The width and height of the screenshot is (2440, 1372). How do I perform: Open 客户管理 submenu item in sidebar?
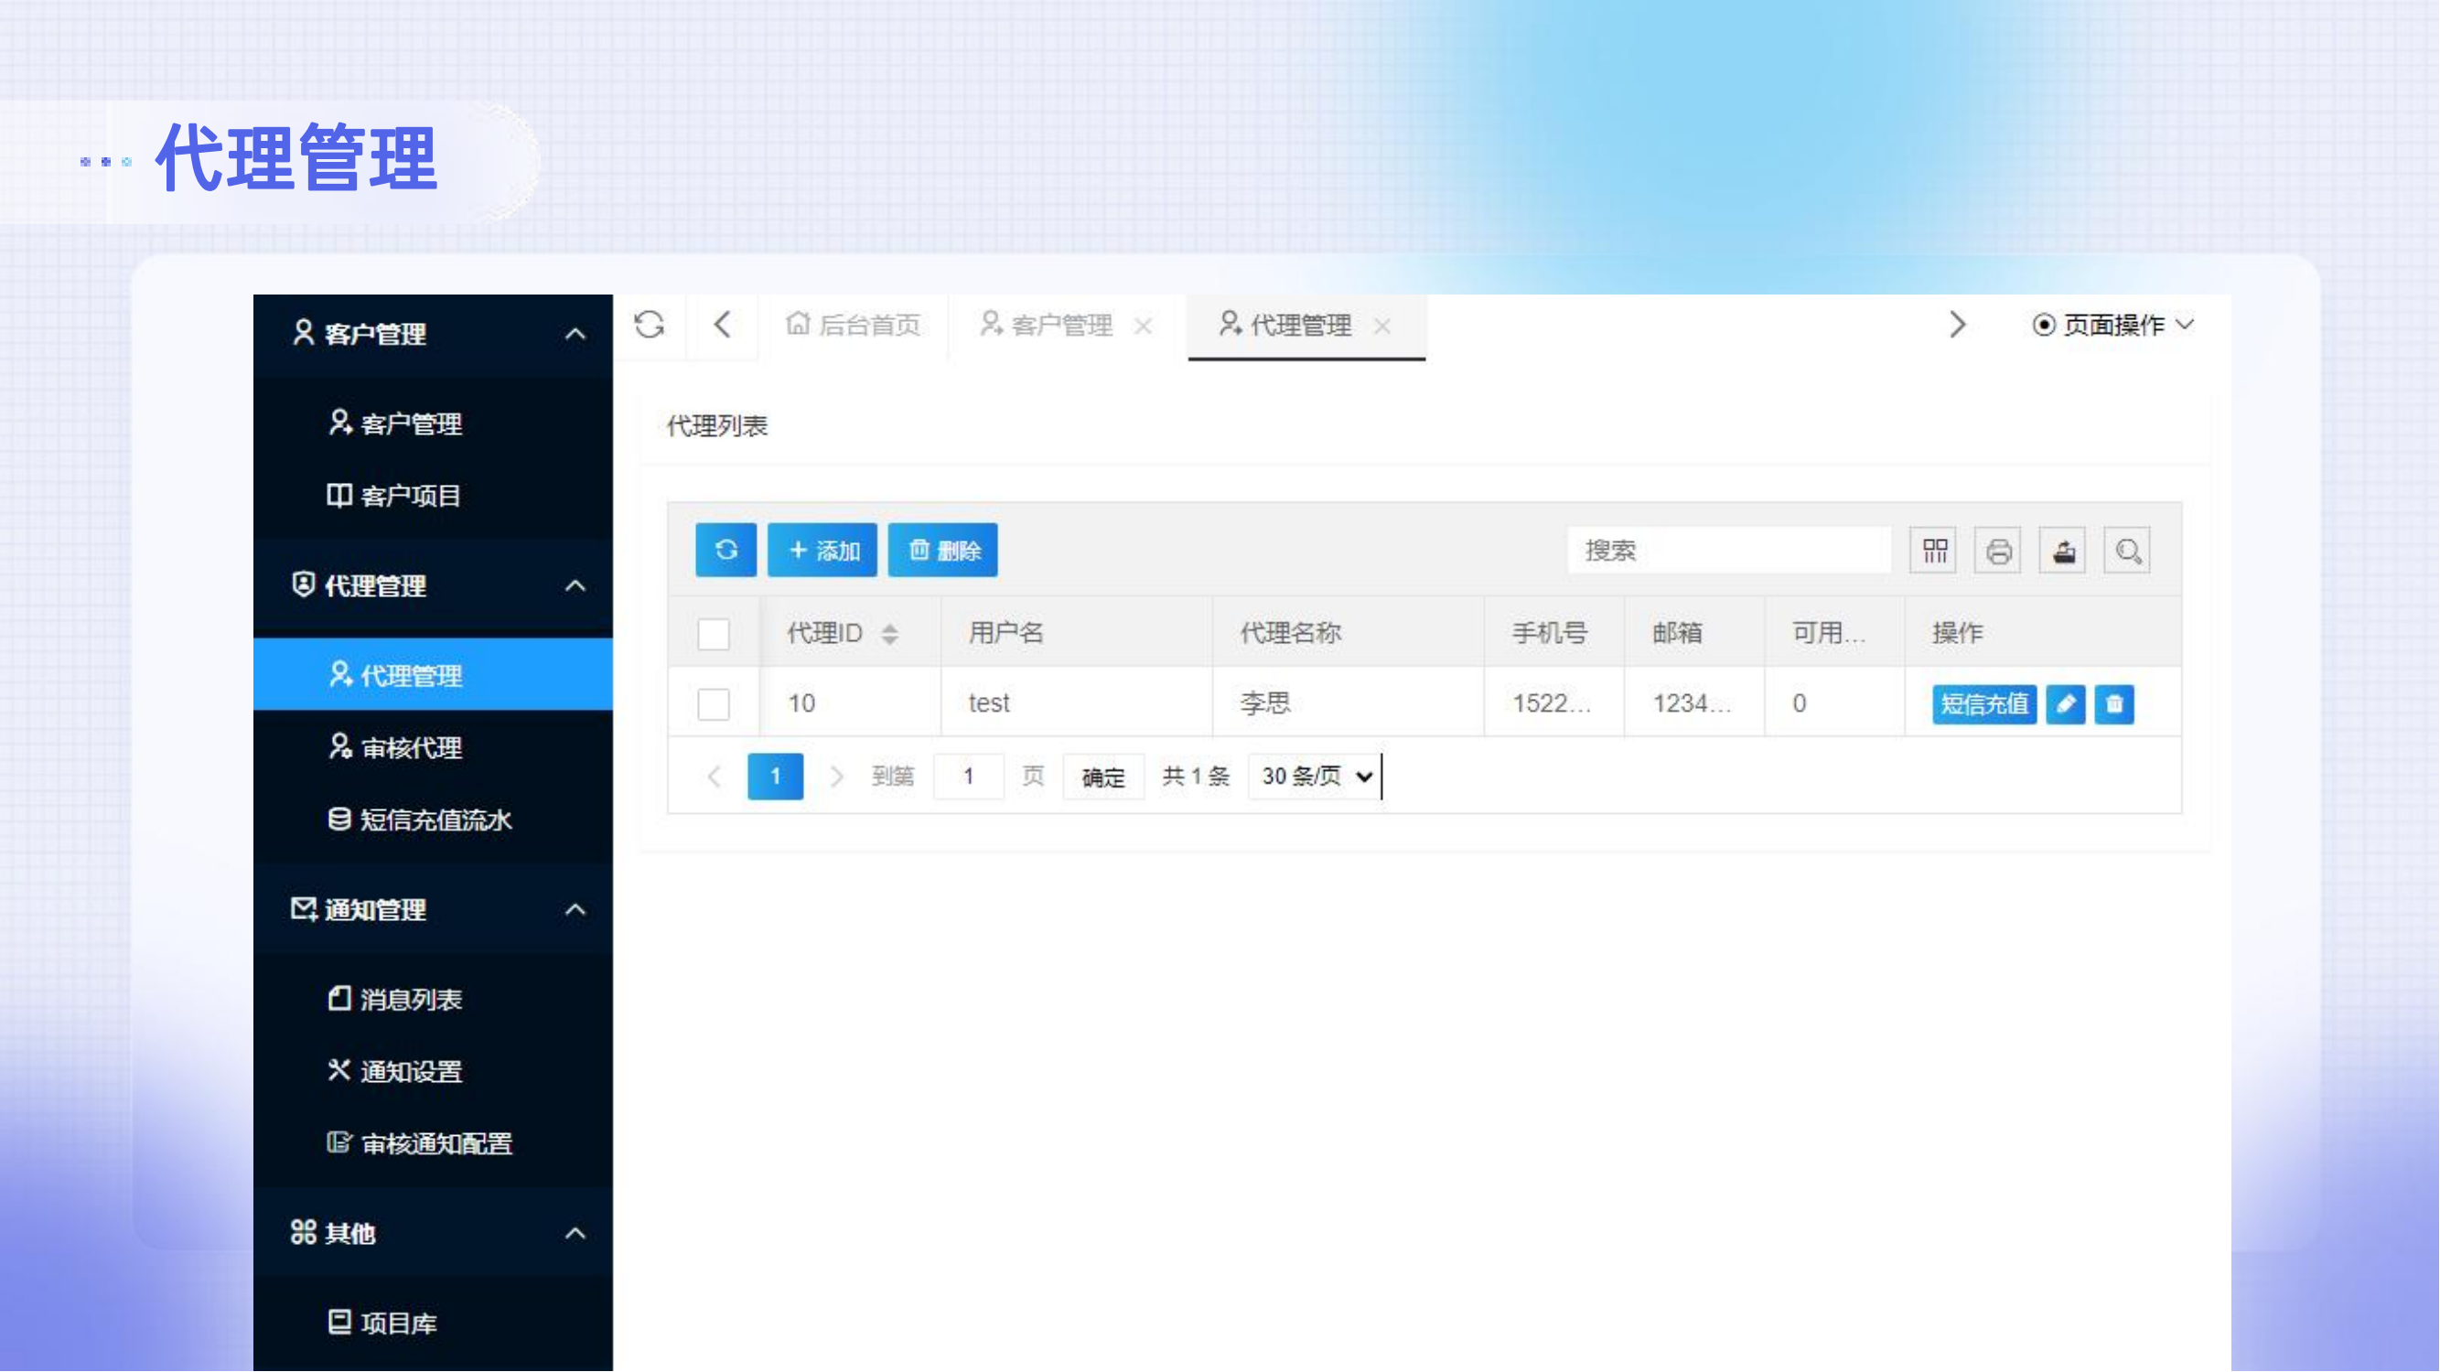click(x=433, y=423)
